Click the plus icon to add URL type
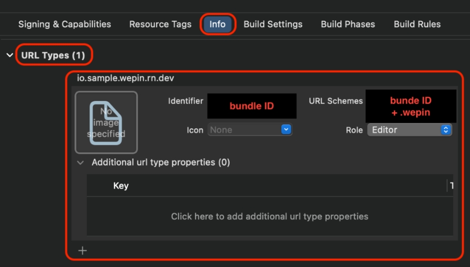Viewport: 470px width, 267px height. point(82,251)
